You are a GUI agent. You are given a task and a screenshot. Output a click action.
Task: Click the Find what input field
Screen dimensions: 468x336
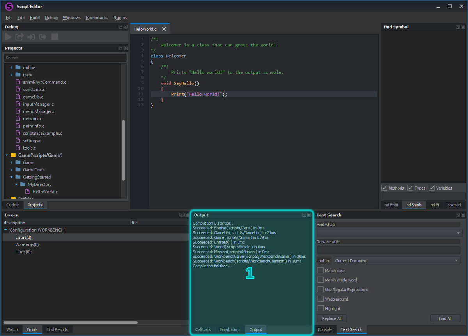point(386,232)
